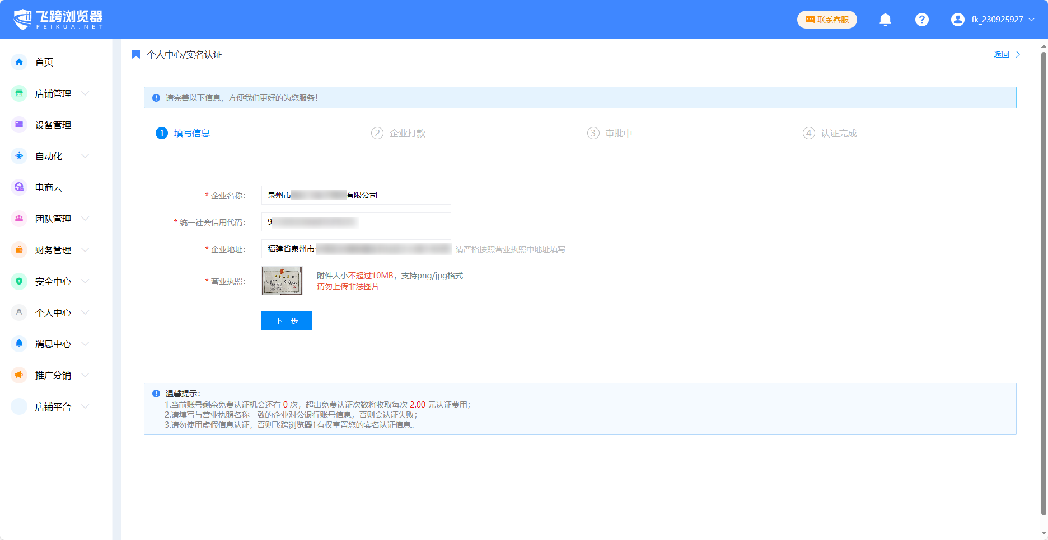This screenshot has height=540, width=1048.
Task: Click the 联系客服 button
Action: point(827,20)
